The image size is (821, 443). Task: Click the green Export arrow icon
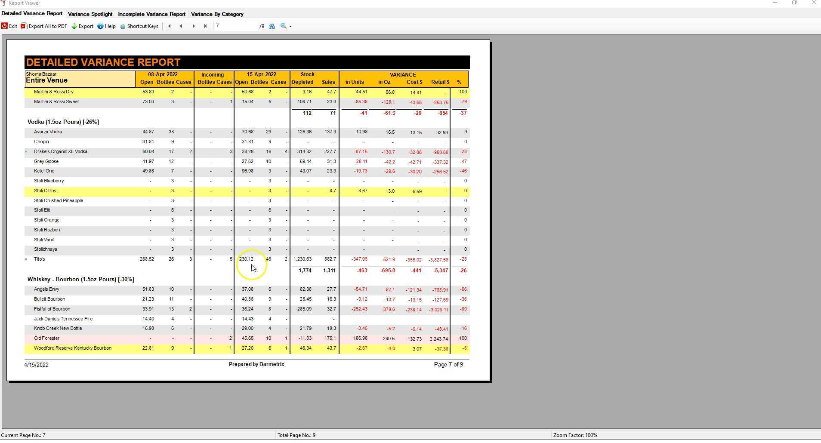click(74, 26)
